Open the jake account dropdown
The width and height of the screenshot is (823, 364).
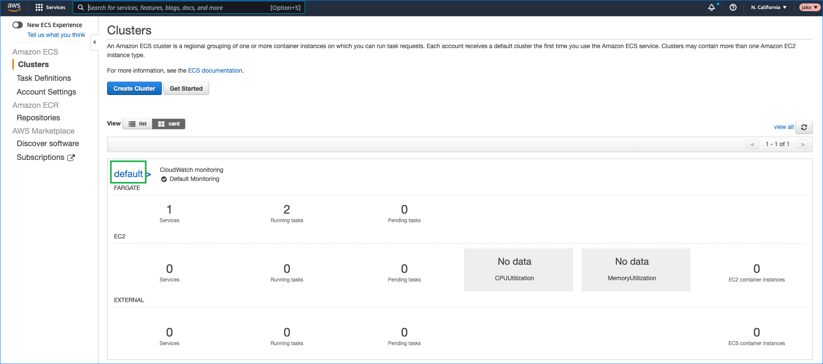(x=810, y=7)
